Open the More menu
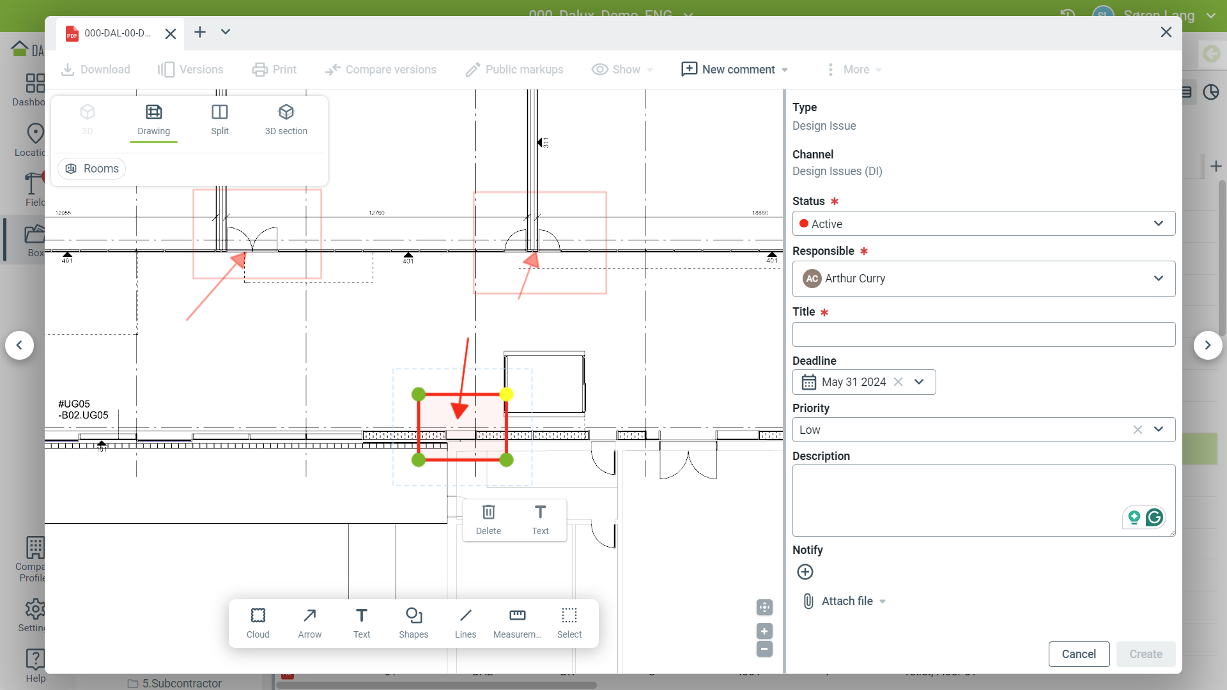The height and width of the screenshot is (690, 1227). (x=854, y=70)
